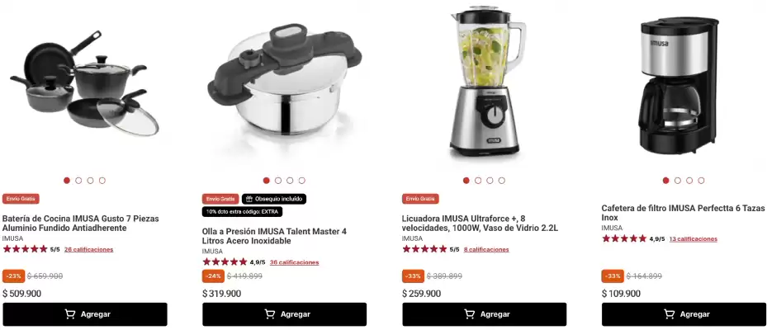Add the Olla a Presión Talent Master to the cart

(284, 314)
